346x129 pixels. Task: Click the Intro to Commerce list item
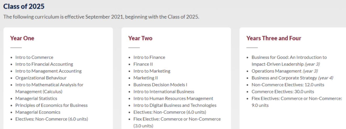tap(34, 57)
